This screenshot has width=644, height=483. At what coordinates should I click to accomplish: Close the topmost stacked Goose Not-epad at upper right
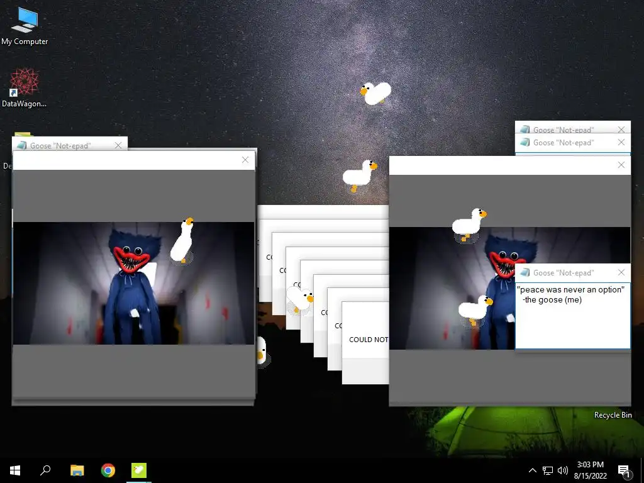[621, 130]
